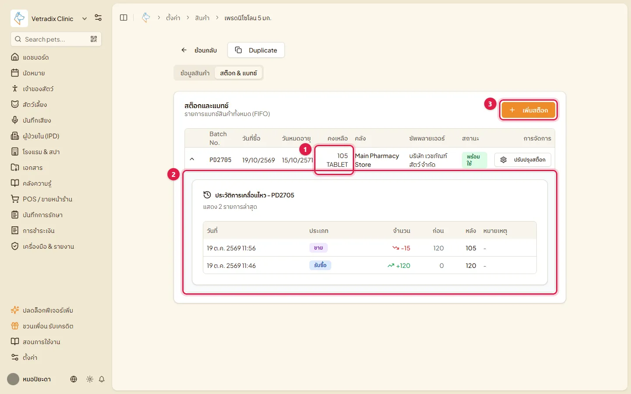
Task: Open the filter settings icon beside clinic name
Action: tap(98, 18)
